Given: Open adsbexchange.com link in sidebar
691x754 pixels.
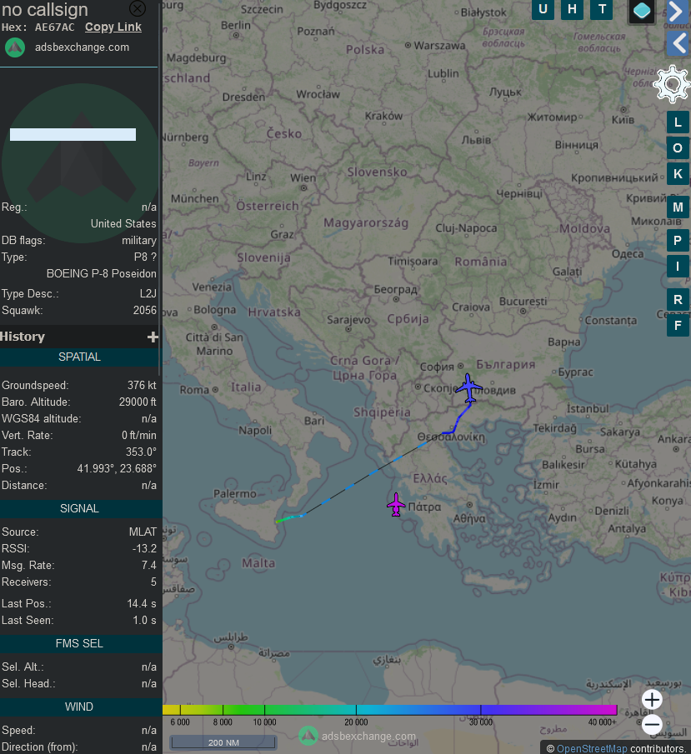Looking at the screenshot, I should 82,47.
